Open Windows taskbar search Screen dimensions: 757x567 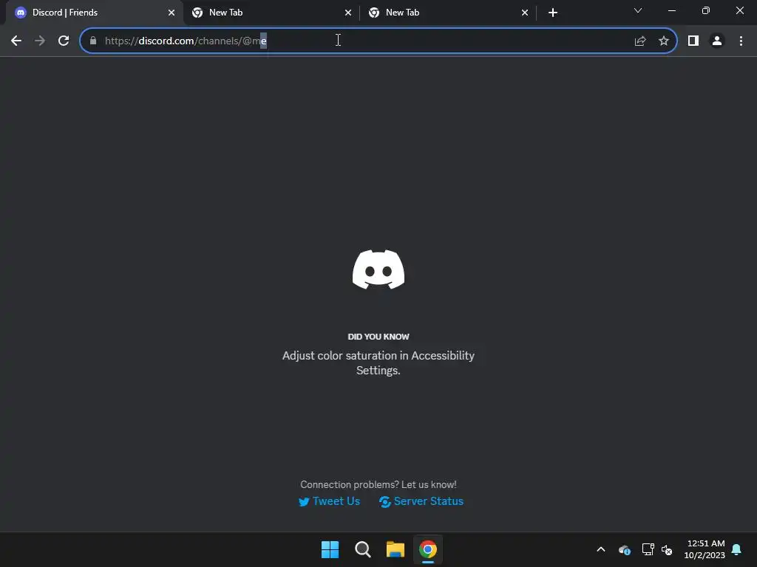coord(362,549)
